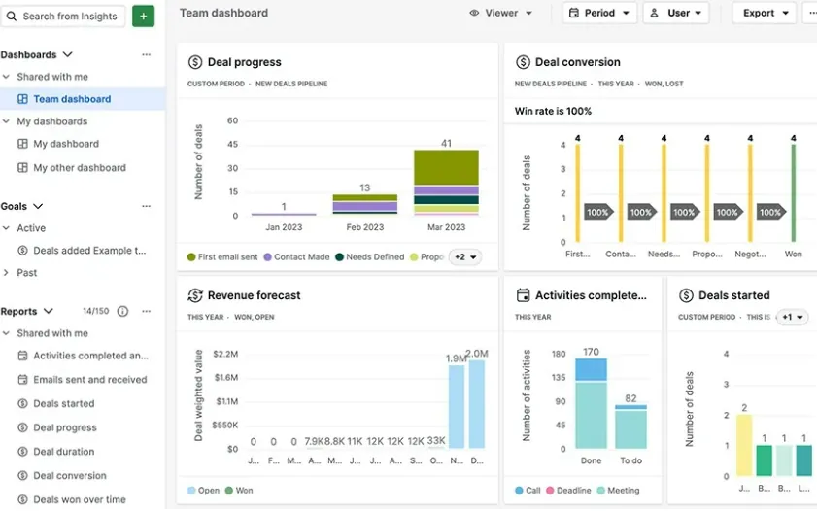Viewport: 817px width, 511px height.
Task: Click the Deals started card title
Action: [734, 295]
